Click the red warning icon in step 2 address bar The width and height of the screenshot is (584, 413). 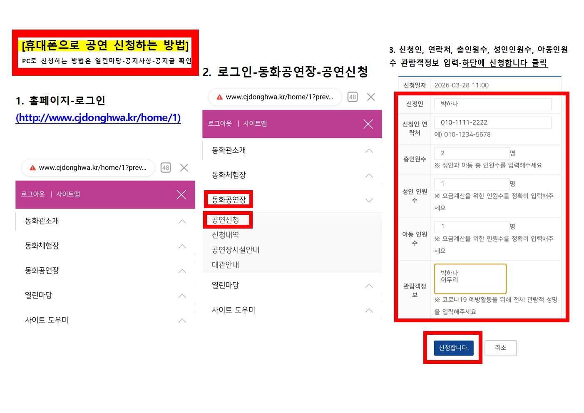219,97
